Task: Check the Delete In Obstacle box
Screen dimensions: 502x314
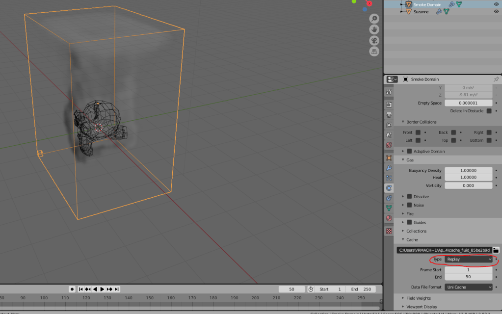Action: coord(489,111)
